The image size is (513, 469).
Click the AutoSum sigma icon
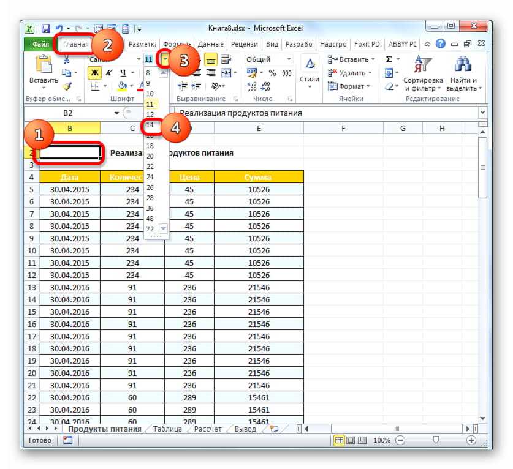click(389, 59)
